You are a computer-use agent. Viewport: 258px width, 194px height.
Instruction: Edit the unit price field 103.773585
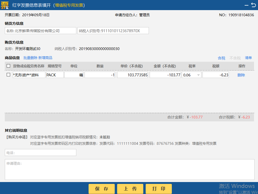[133, 75]
